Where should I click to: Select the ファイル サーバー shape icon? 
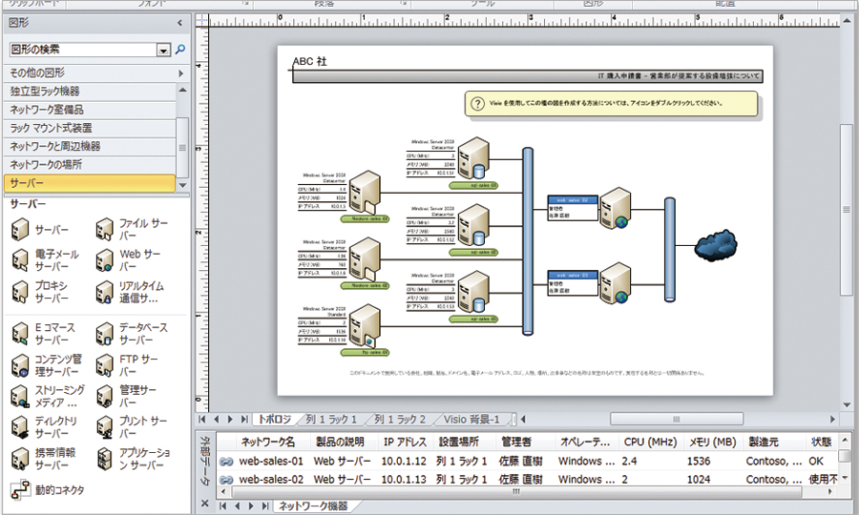pos(107,229)
